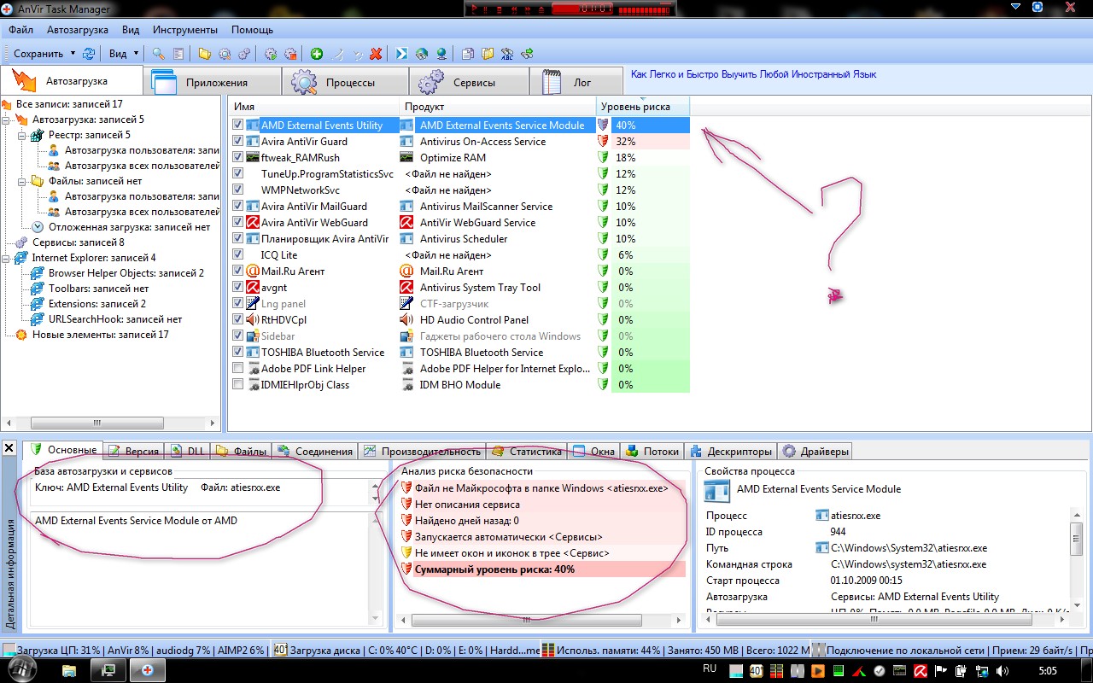Click the Avira WebGuard red icon in list

253,223
